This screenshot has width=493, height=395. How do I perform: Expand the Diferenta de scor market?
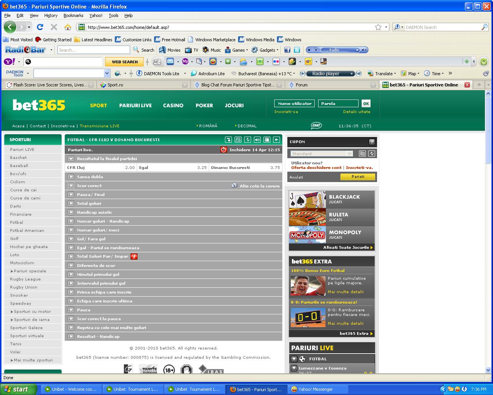(x=70, y=265)
